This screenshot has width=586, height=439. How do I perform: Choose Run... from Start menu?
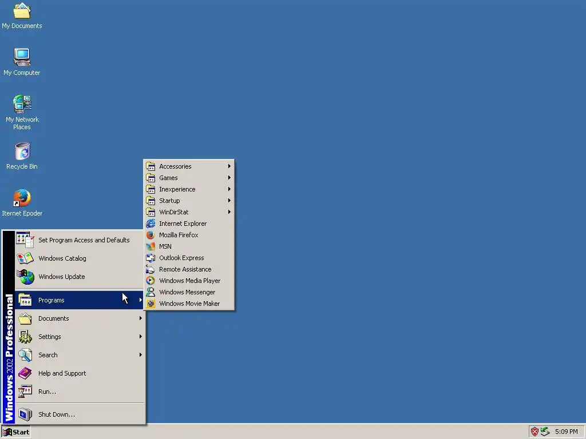tap(80, 392)
